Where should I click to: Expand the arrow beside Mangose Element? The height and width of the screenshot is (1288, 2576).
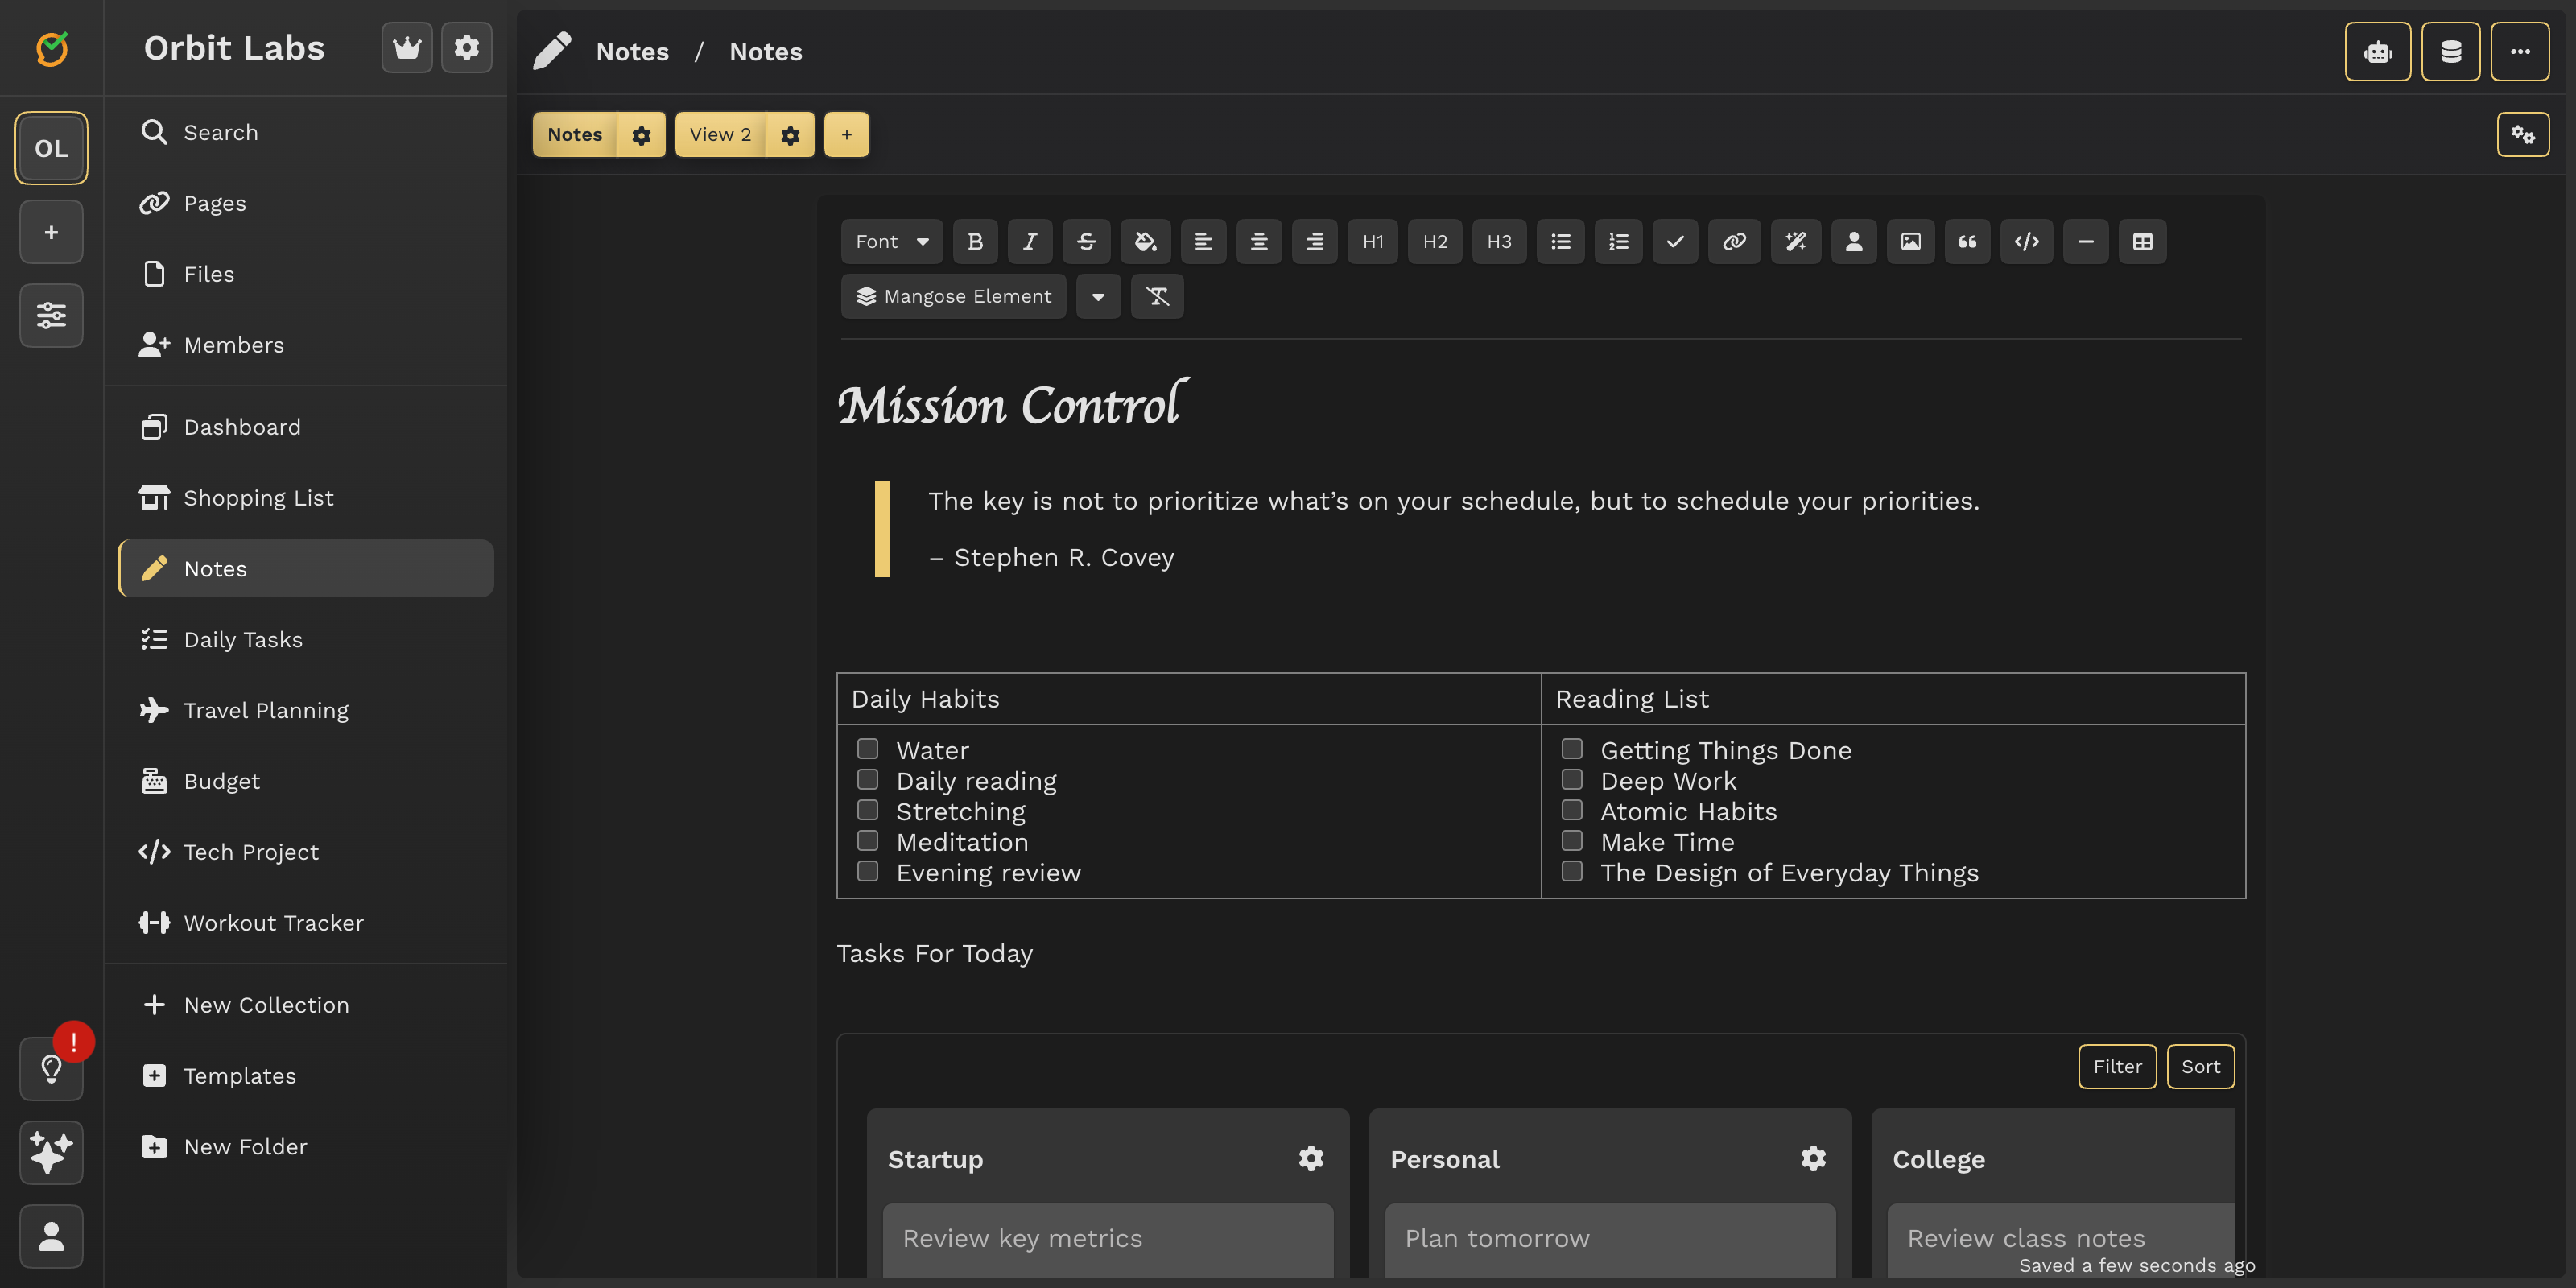1098,296
